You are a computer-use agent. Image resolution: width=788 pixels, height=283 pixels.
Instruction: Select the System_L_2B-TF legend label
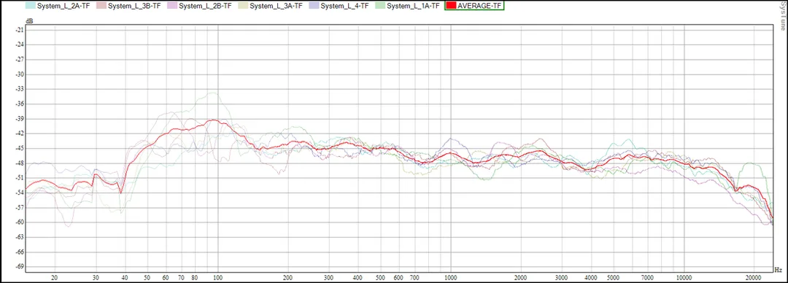click(205, 6)
